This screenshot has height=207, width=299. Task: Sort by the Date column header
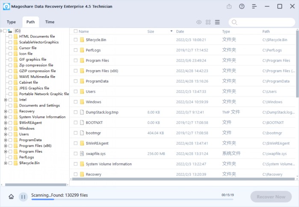[x=180, y=32]
